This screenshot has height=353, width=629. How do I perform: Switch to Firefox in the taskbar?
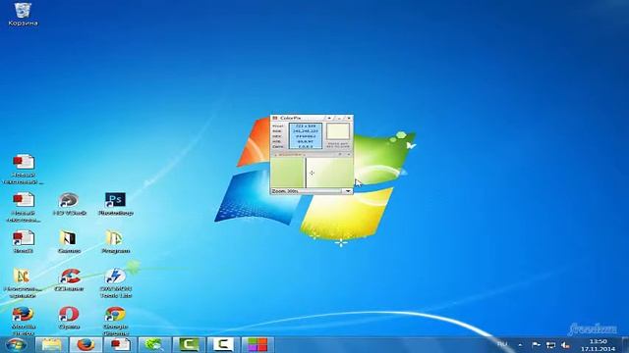(86, 345)
